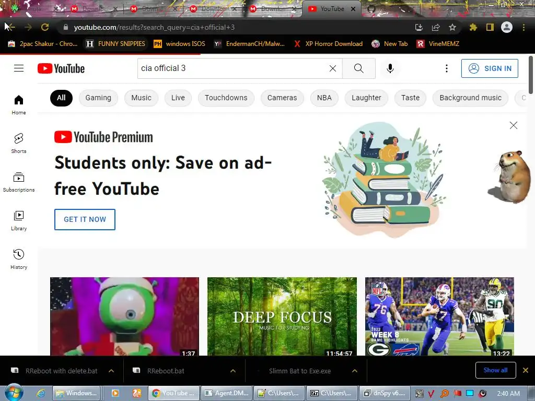Open Agent.DM... window from the taskbar
This screenshot has width=535, height=401.
tap(227, 393)
